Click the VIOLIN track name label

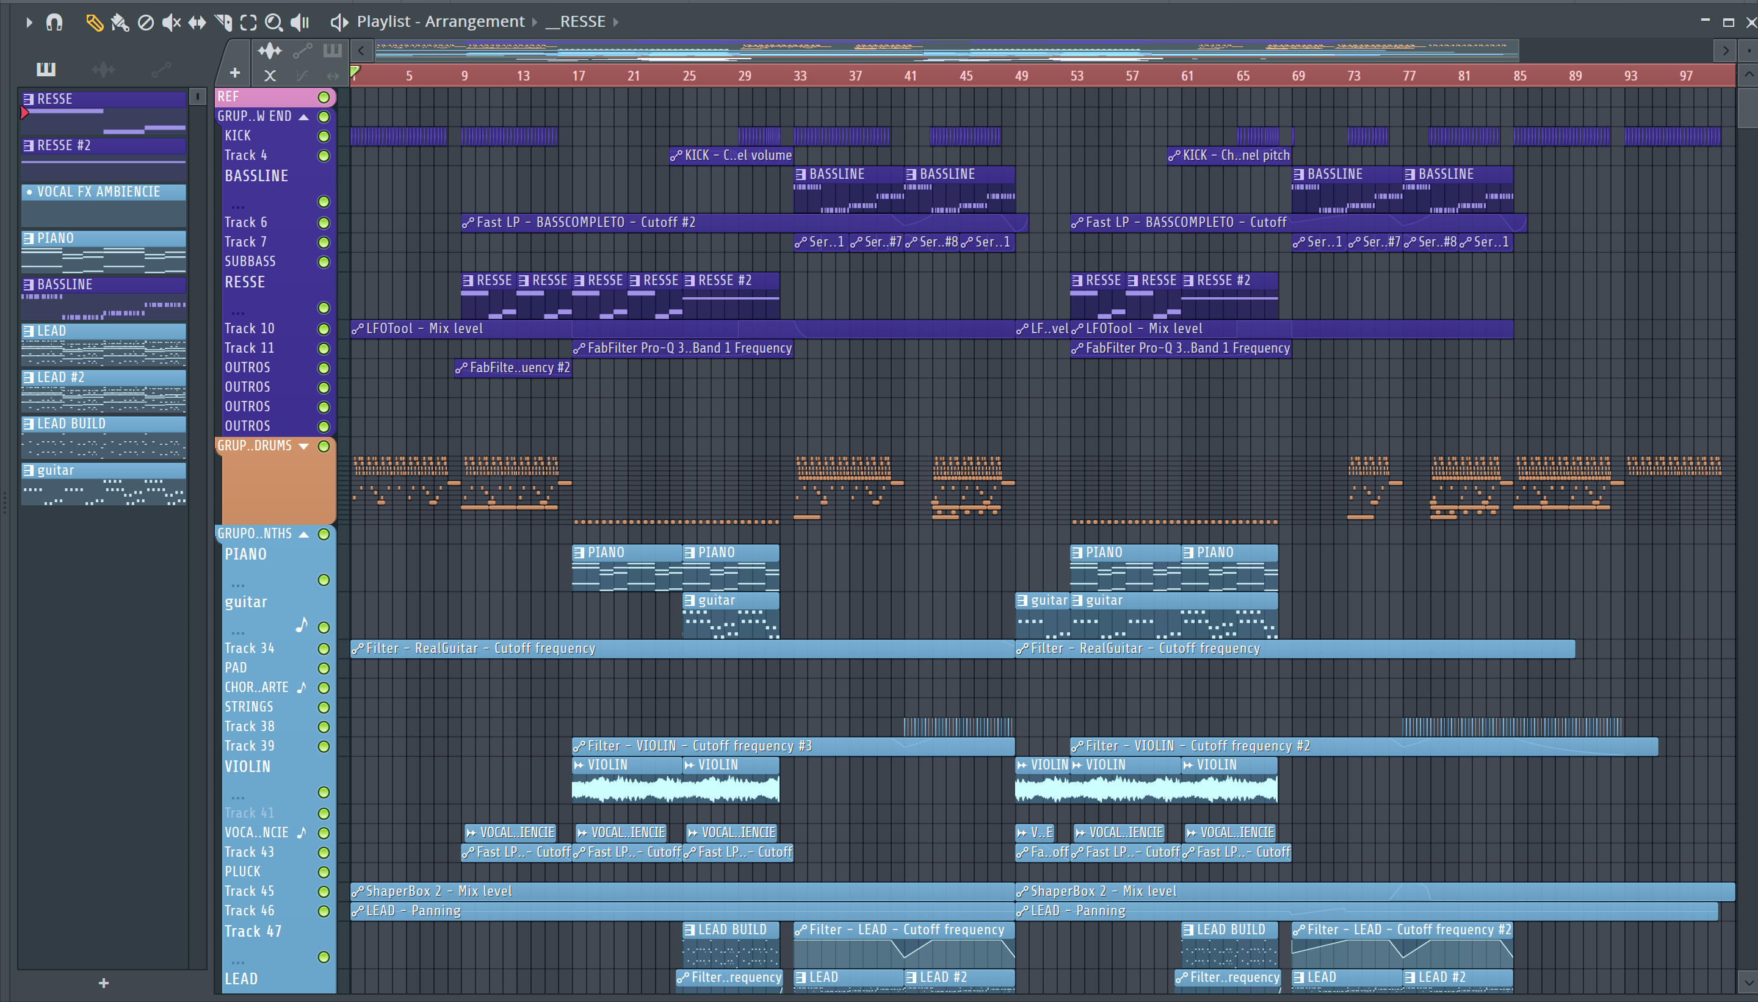[247, 766]
